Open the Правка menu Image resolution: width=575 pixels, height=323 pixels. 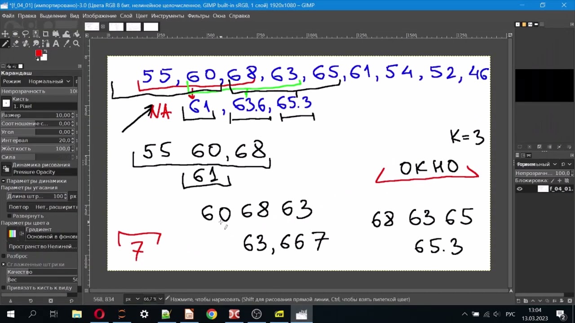[27, 16]
